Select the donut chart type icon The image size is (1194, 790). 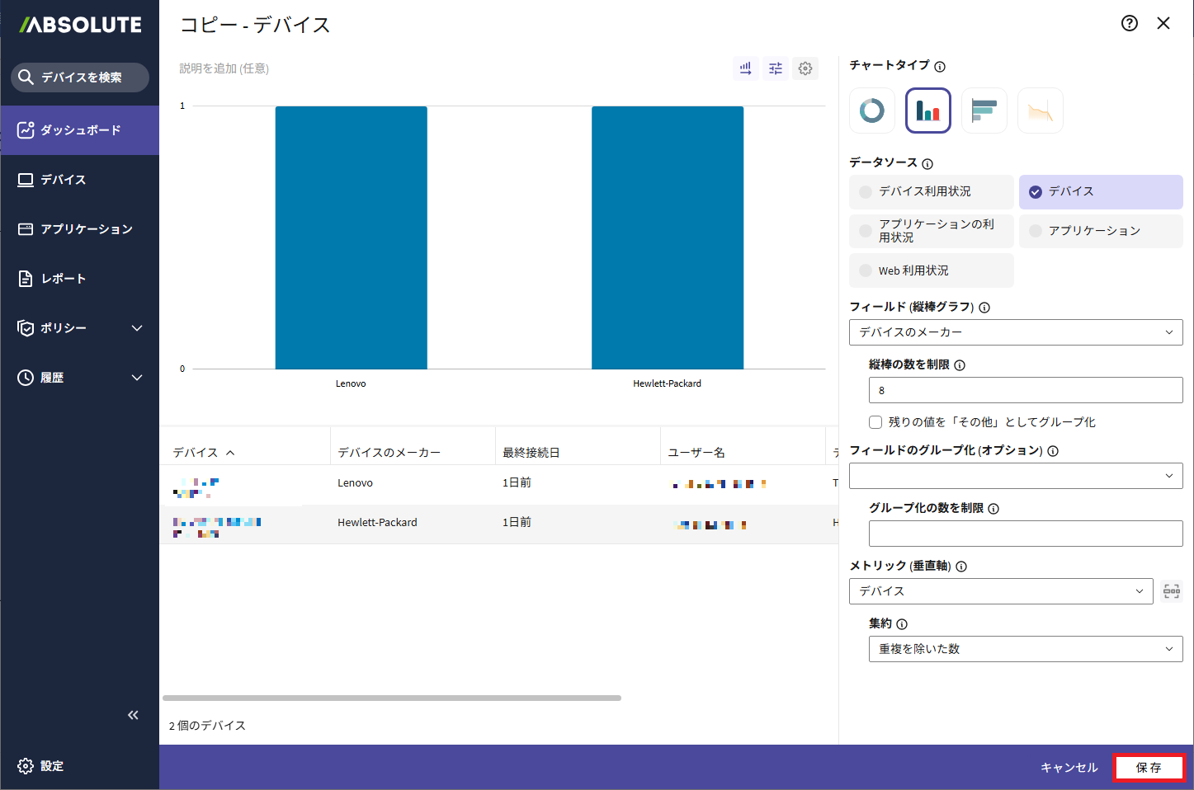(x=872, y=111)
